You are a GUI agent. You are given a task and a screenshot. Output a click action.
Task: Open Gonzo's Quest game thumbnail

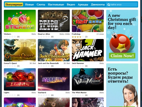coord(20,50)
